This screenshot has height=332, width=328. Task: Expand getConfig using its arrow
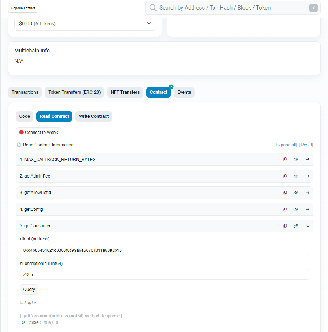(308, 209)
